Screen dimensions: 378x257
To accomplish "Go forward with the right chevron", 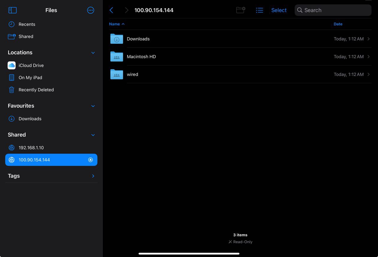I will 127,10.
